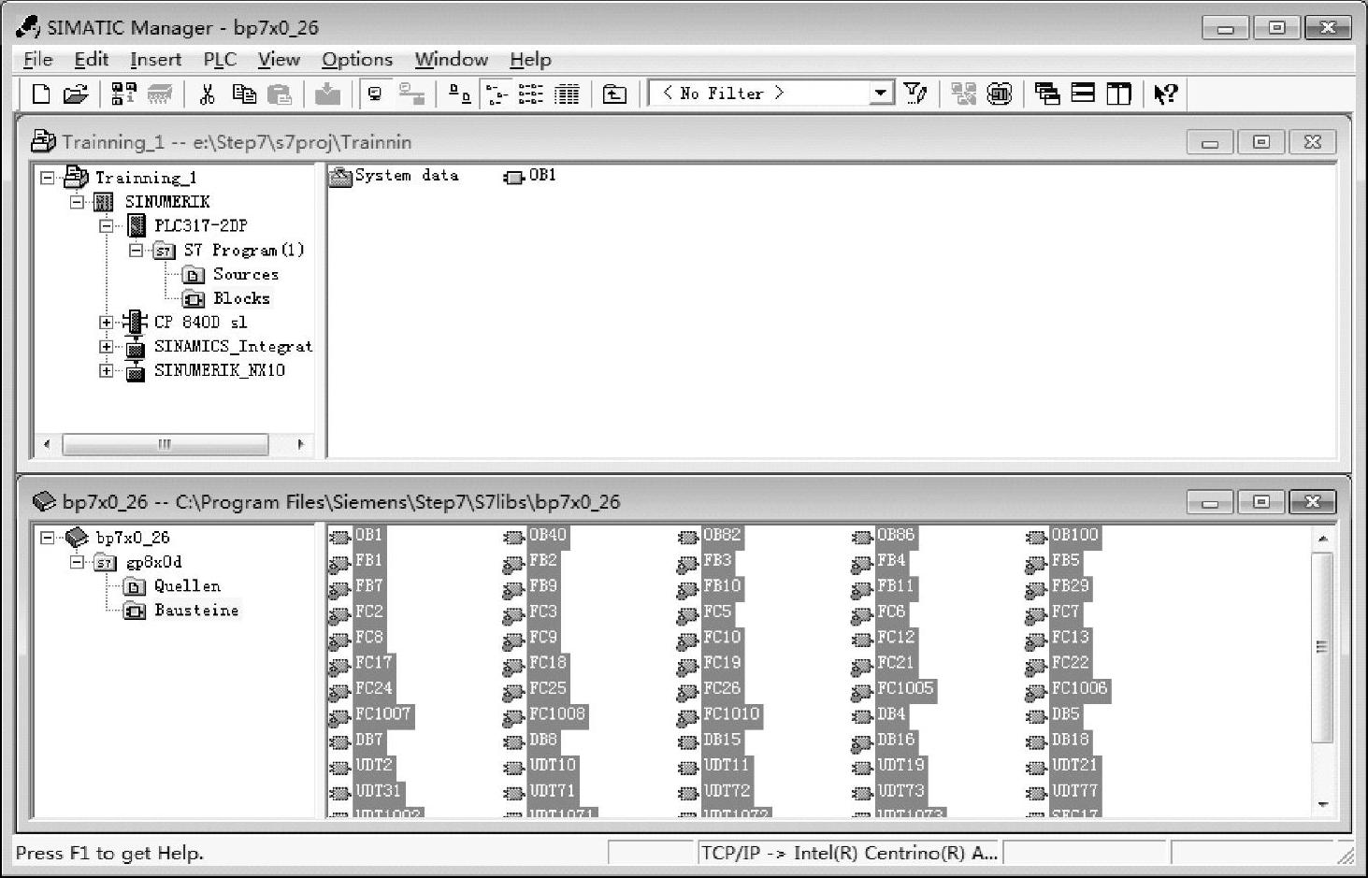Maximize the Trainning_1 project window
This screenshot has height=878, width=1368.
[x=1260, y=143]
